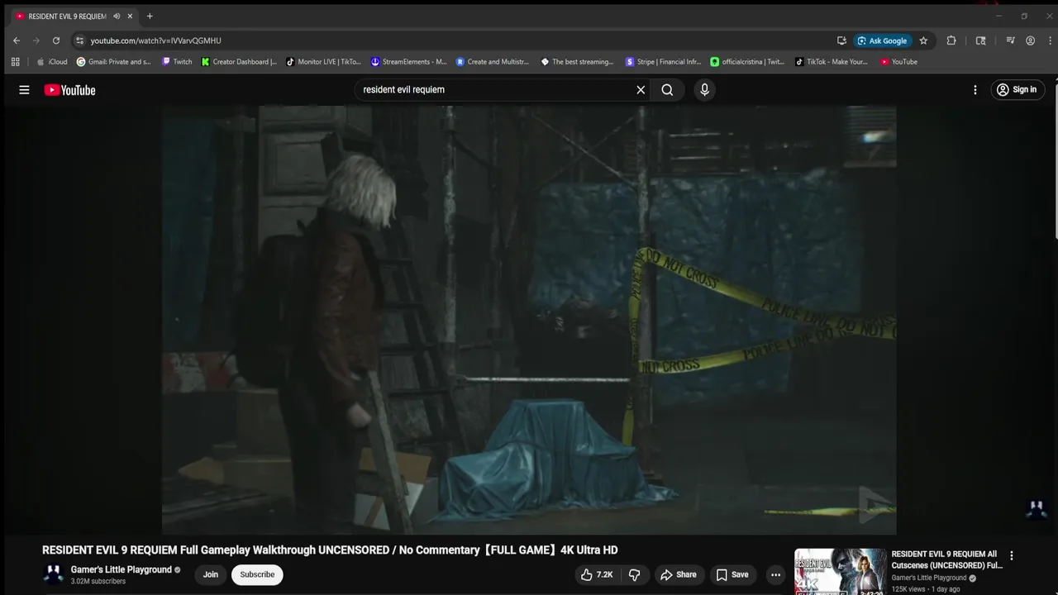Image resolution: width=1058 pixels, height=595 pixels.
Task: Go forward in browser history
Action: click(x=36, y=40)
